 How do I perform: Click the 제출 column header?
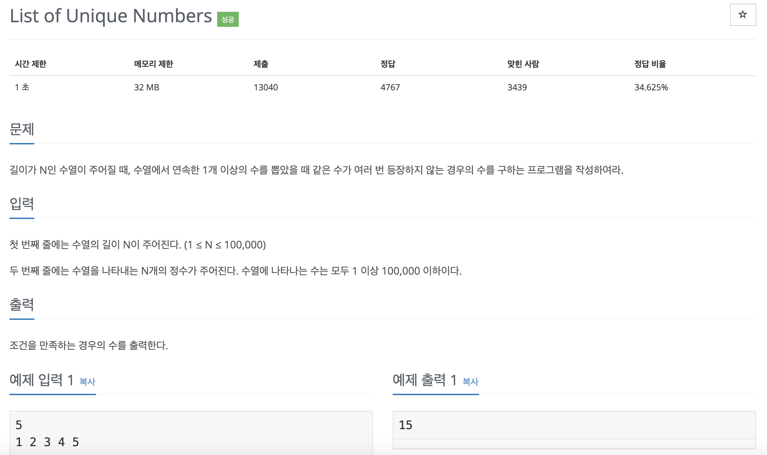pyautogui.click(x=261, y=64)
